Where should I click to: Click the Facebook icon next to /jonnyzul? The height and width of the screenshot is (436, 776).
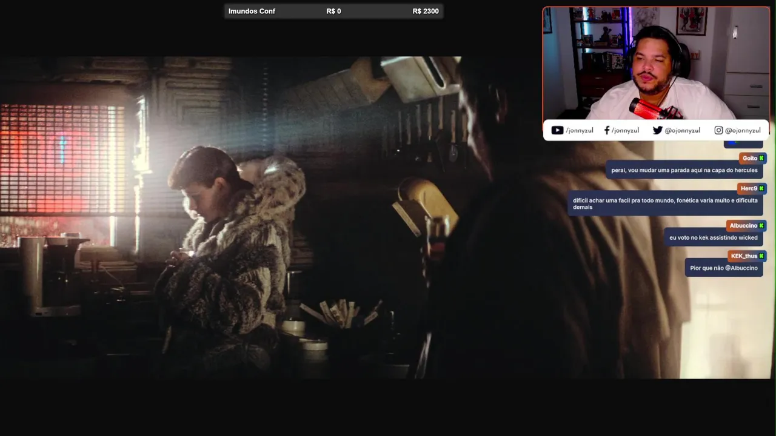tap(607, 130)
